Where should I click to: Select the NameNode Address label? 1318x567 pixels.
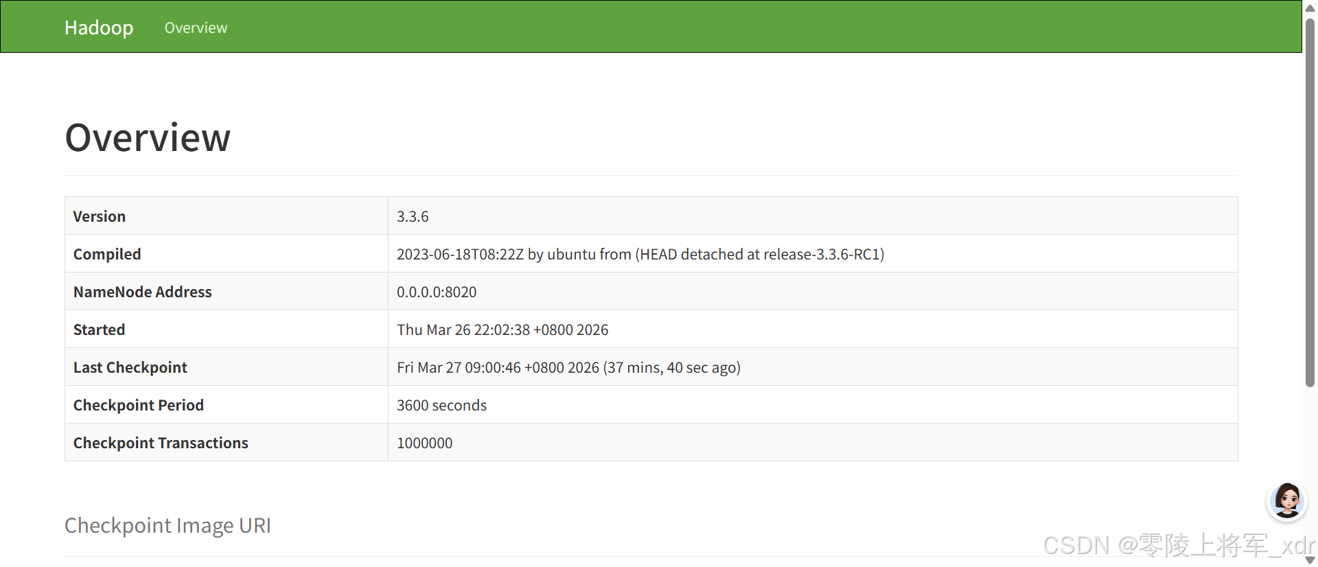point(143,292)
